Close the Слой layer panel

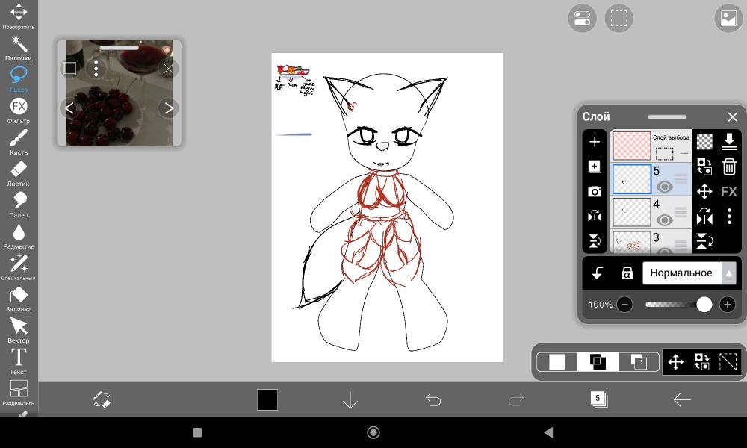733,116
